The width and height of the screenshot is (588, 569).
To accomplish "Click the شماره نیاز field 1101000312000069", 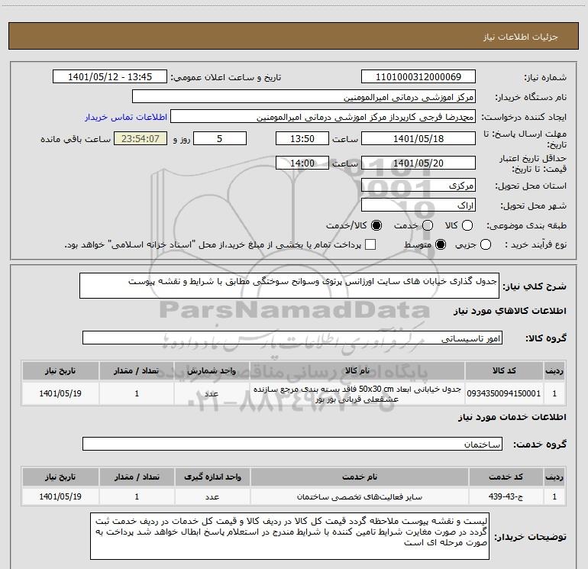I will point(418,77).
